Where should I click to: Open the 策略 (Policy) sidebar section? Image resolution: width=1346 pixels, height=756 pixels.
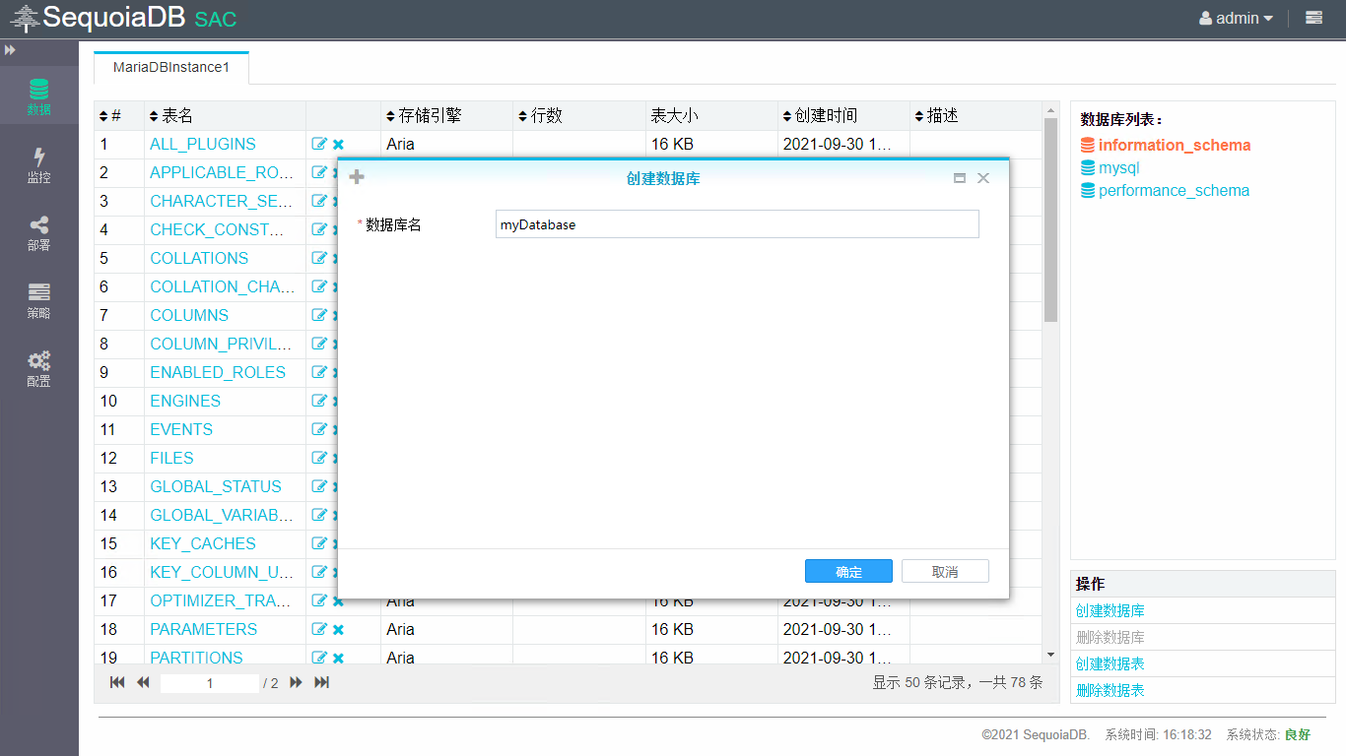coord(38,301)
